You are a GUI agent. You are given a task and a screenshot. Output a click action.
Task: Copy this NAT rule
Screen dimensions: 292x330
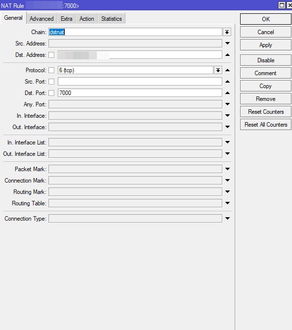(266, 86)
